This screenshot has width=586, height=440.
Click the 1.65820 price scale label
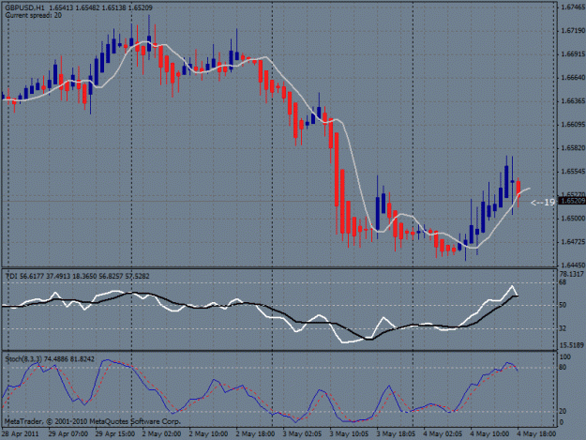point(573,148)
